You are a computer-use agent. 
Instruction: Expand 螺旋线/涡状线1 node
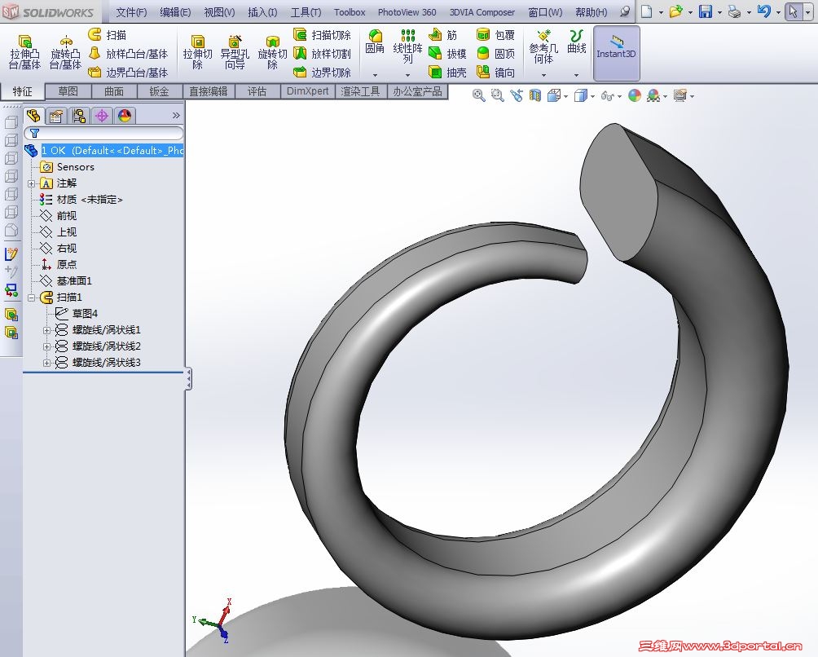click(47, 330)
